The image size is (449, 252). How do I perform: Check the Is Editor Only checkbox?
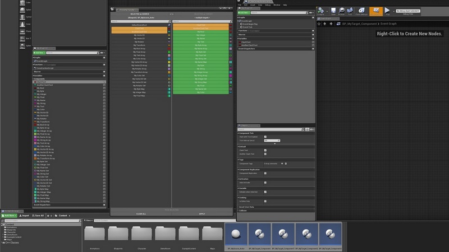point(265,201)
